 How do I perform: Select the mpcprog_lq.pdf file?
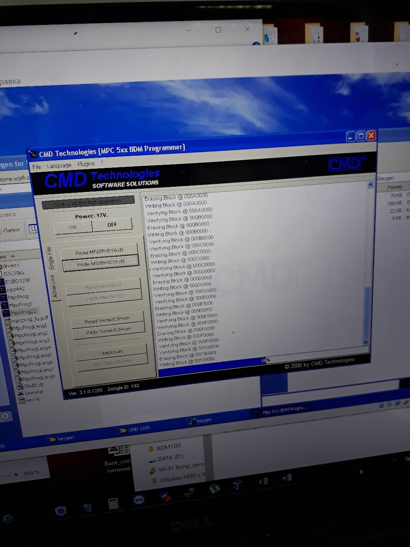pyautogui.click(x=27, y=320)
